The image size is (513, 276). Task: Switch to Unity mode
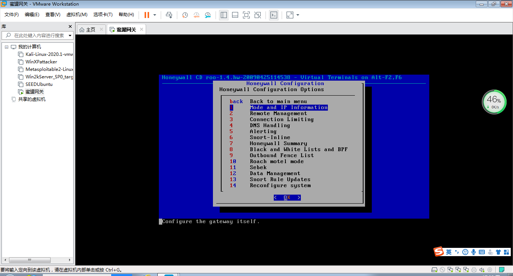258,15
